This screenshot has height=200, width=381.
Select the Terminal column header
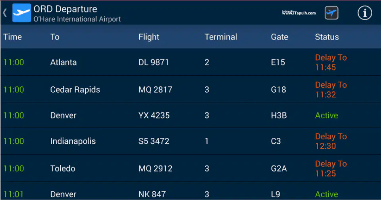(x=221, y=37)
